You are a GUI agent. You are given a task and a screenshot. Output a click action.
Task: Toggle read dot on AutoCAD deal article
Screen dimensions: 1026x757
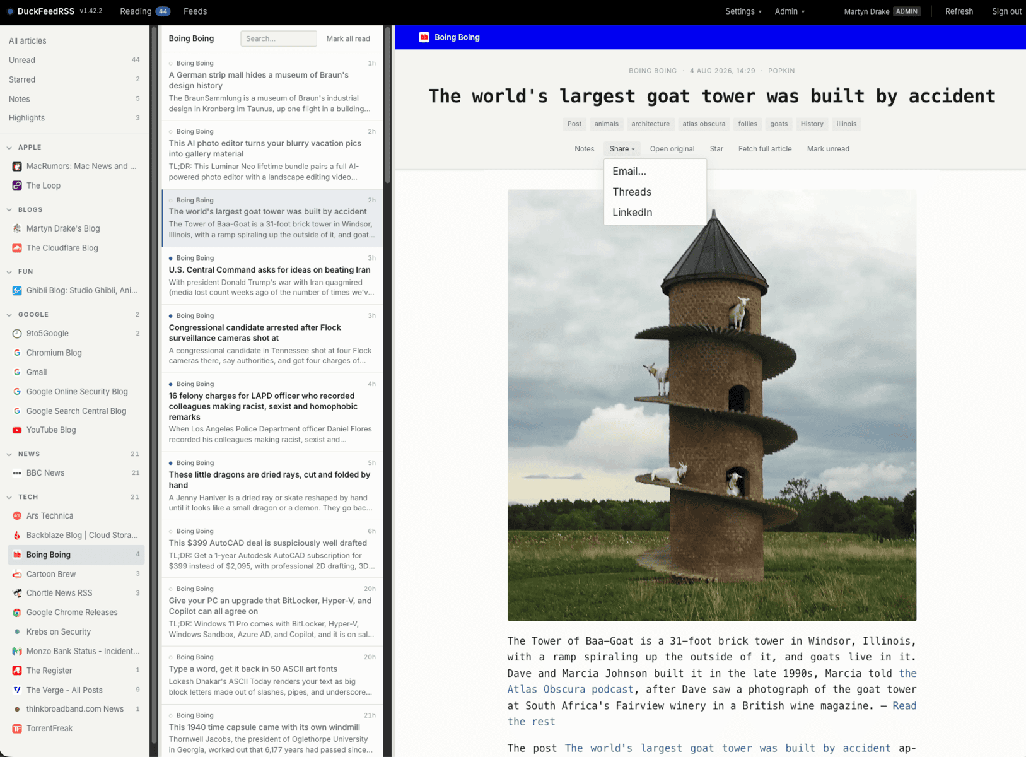tap(171, 531)
